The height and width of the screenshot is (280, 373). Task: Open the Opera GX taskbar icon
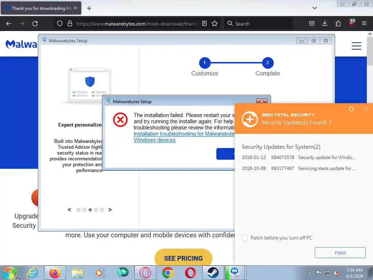point(145,273)
